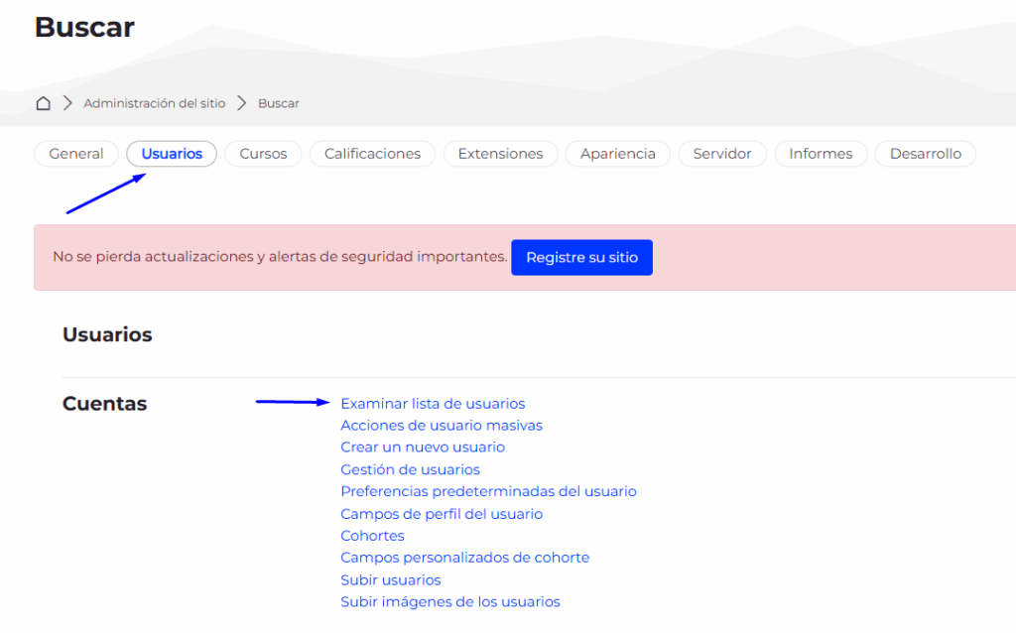Screen dimensions: 1016x633
Task: Go to the Extensiones tab
Action: (500, 154)
